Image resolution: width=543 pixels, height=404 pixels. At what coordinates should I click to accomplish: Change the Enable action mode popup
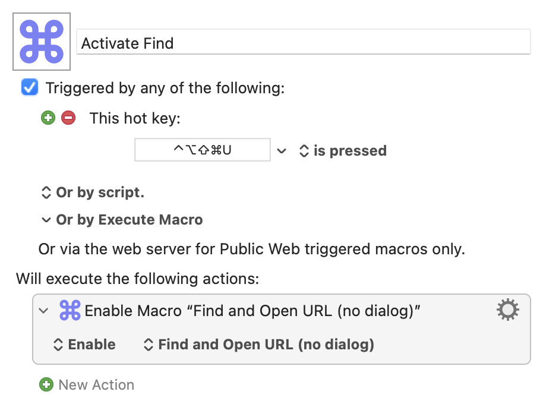84,345
